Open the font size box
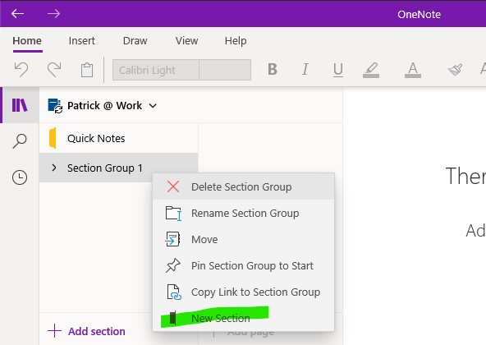The image size is (486, 345). [x=225, y=70]
